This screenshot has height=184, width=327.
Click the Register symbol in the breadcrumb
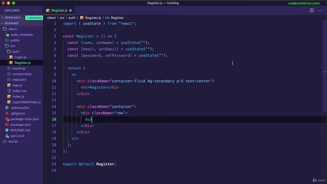117,18
